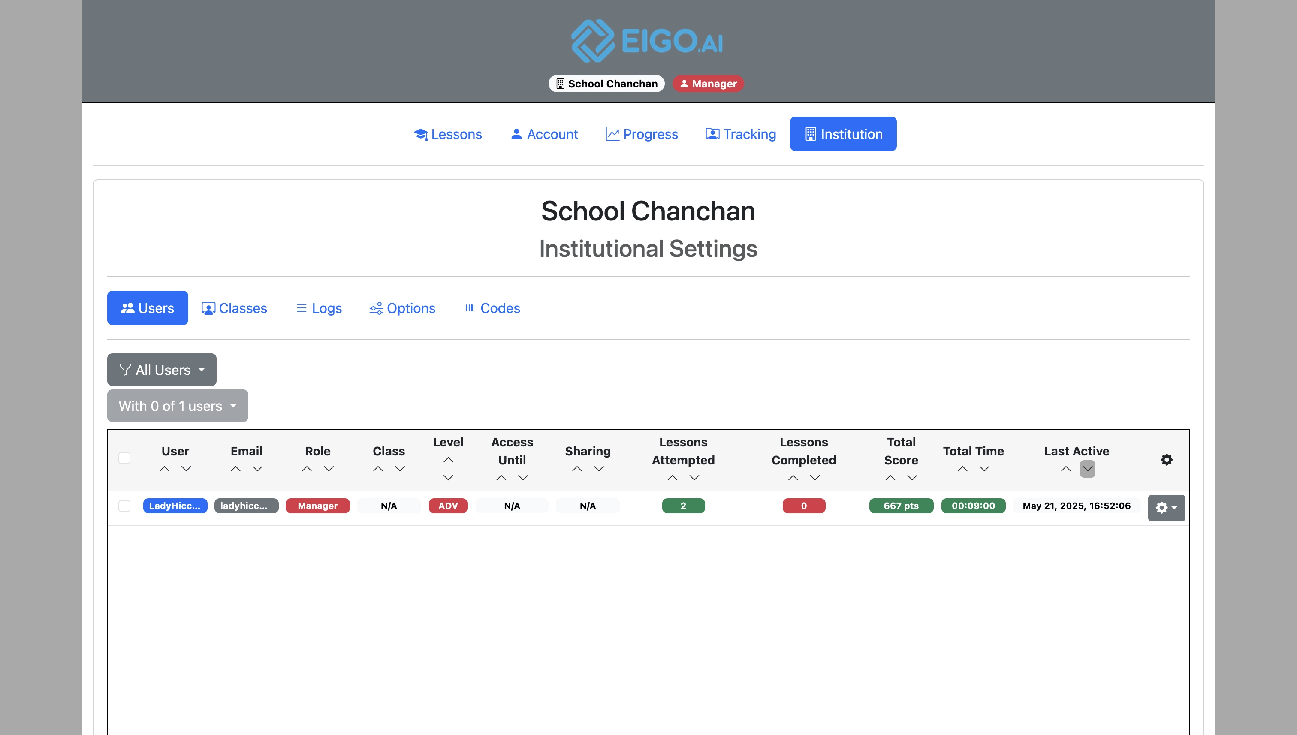This screenshot has width=1297, height=735.
Task: Click the ladyhicc... email badge
Action: click(246, 506)
